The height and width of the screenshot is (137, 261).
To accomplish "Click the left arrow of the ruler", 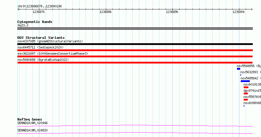I will click(x=18, y=9).
